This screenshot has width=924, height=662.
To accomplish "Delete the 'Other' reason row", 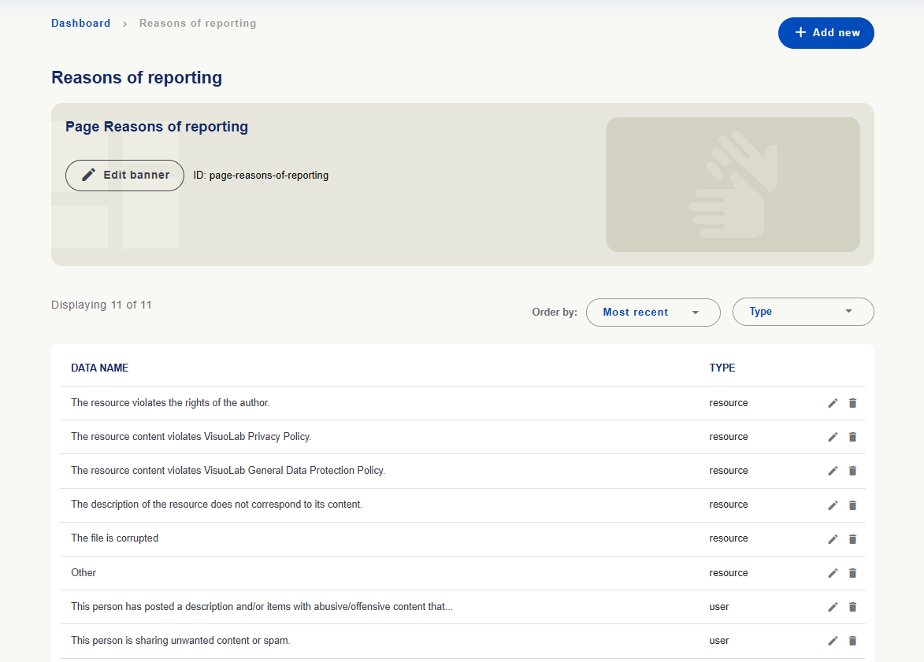I will 852,573.
